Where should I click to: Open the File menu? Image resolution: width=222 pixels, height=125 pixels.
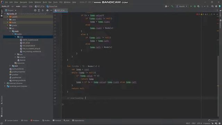6,2
